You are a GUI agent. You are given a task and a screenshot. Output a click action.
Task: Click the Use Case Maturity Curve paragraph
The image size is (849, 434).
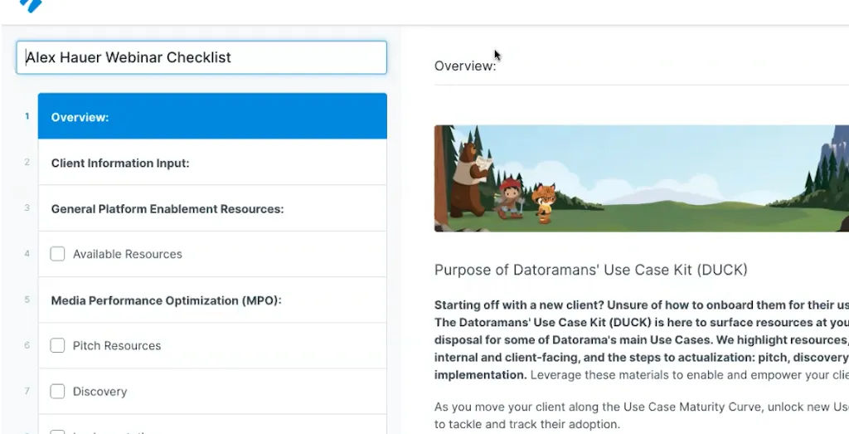(x=642, y=416)
